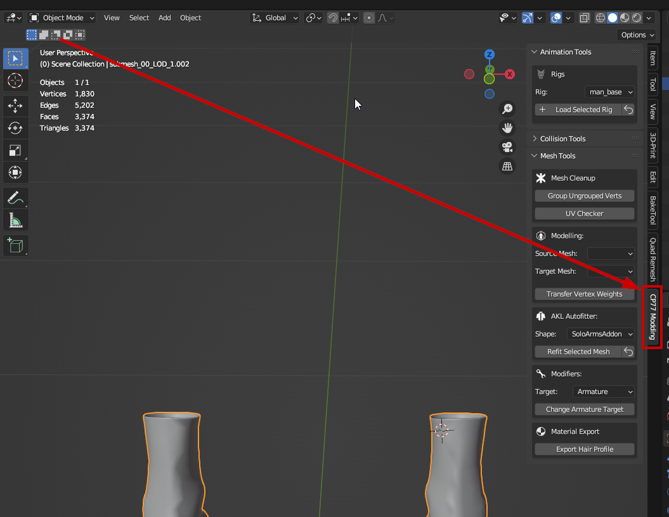Toggle snapping magnet button
The height and width of the screenshot is (517, 669).
[x=333, y=18]
